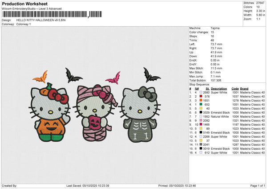Image resolution: width=267 pixels, height=189 pixels.
Task: Click thread code '1321' in stop 8
Action: click(x=235, y=120)
